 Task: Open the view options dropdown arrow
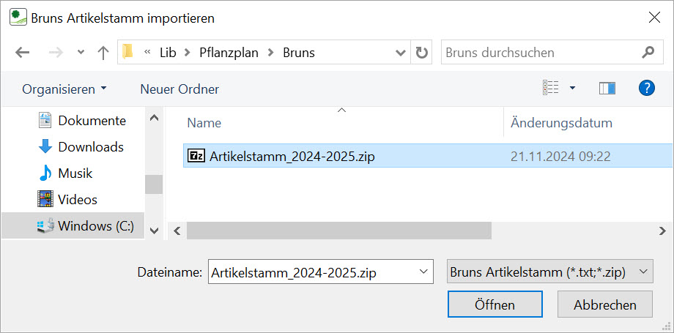pos(572,89)
